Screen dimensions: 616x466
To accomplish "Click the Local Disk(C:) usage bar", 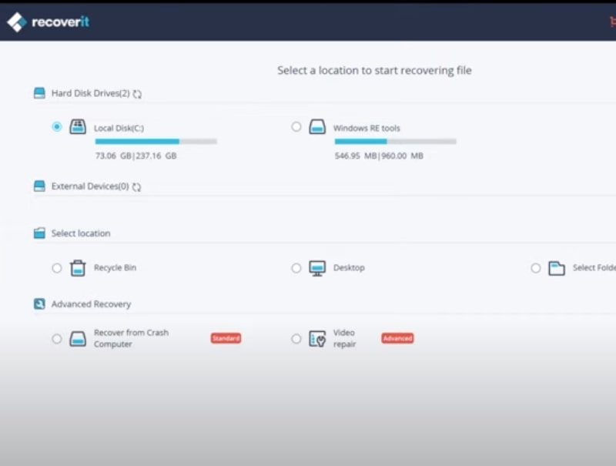I will [x=156, y=142].
